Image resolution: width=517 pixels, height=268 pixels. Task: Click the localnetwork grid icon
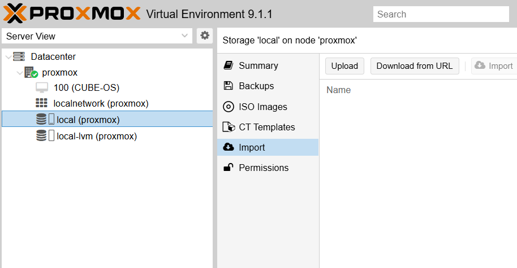click(x=41, y=103)
